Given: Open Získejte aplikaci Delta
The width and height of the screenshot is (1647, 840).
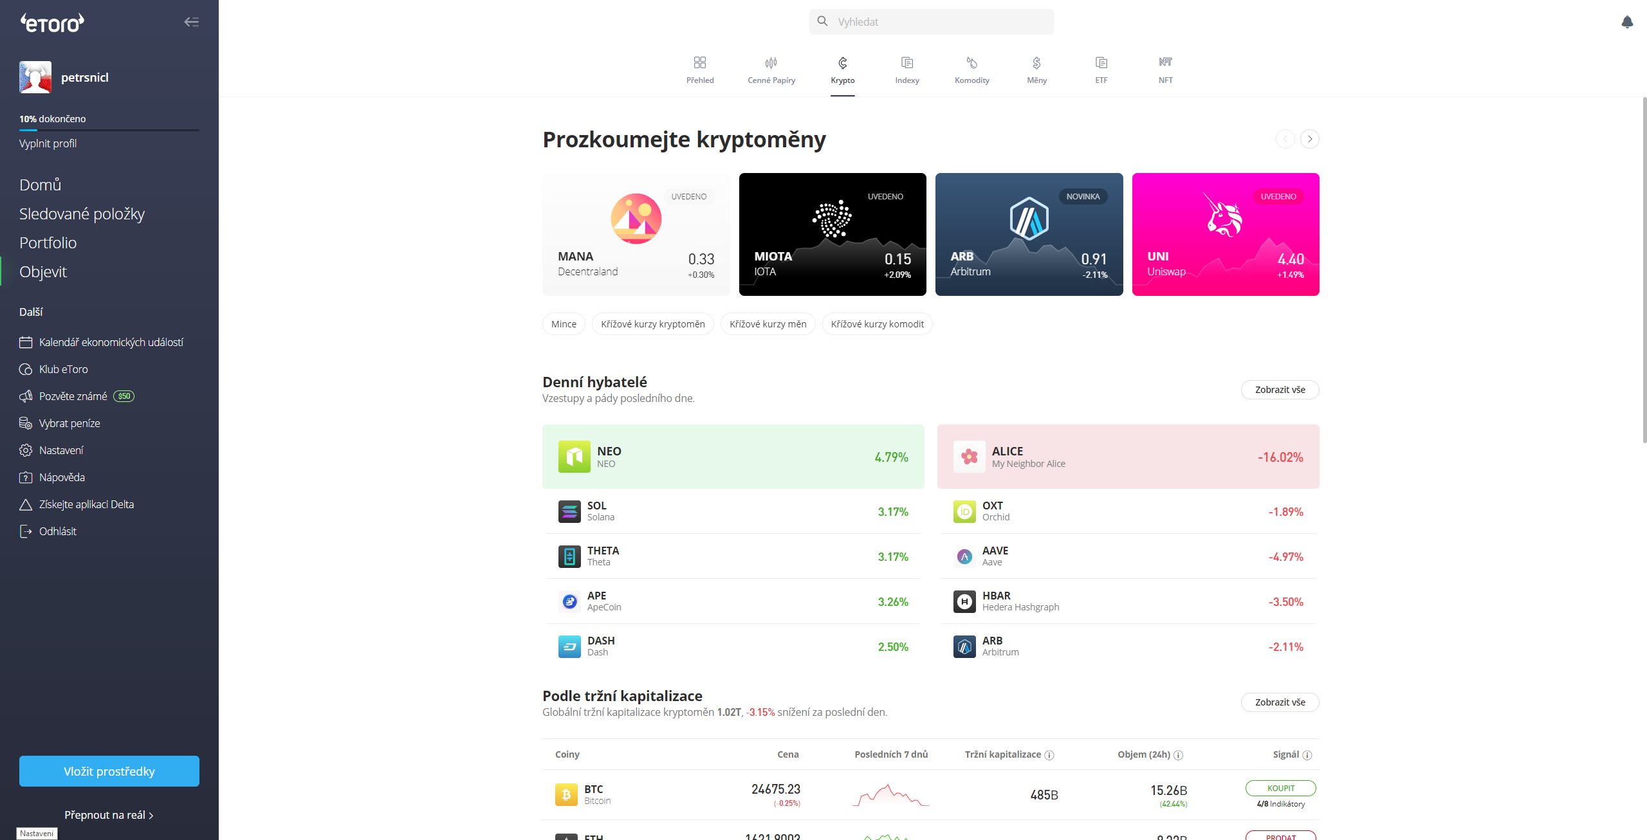Looking at the screenshot, I should coord(77,504).
